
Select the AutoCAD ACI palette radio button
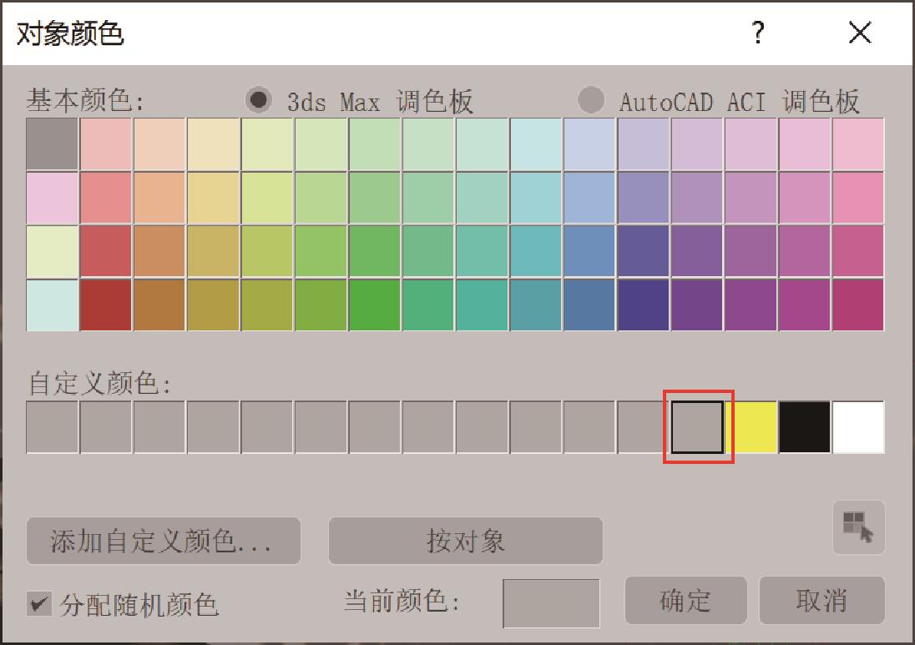[x=591, y=100]
